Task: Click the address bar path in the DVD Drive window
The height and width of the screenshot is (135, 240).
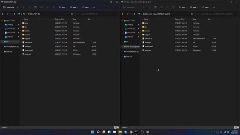Action: click(156, 14)
